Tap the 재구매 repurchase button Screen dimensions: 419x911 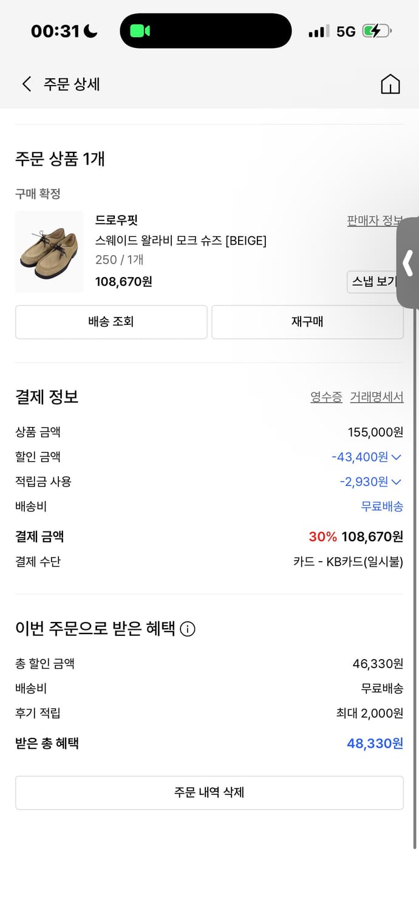tap(307, 322)
